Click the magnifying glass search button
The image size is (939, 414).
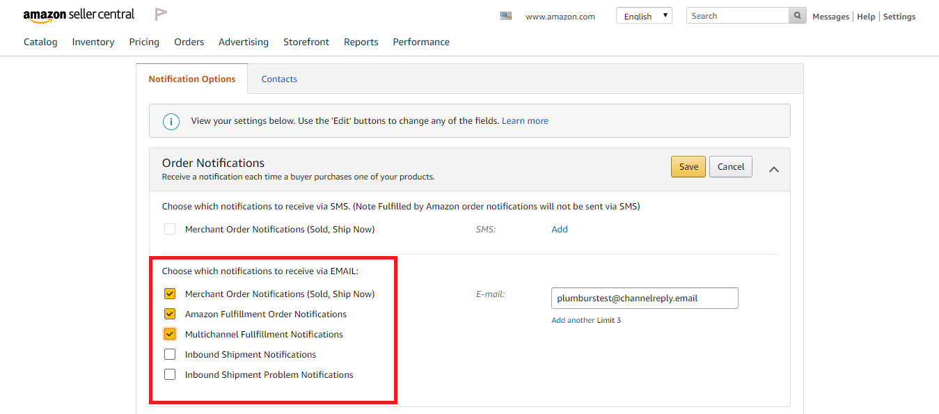(798, 16)
